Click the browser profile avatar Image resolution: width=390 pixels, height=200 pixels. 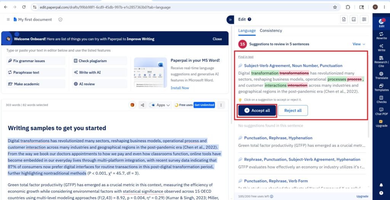pos(375,7)
